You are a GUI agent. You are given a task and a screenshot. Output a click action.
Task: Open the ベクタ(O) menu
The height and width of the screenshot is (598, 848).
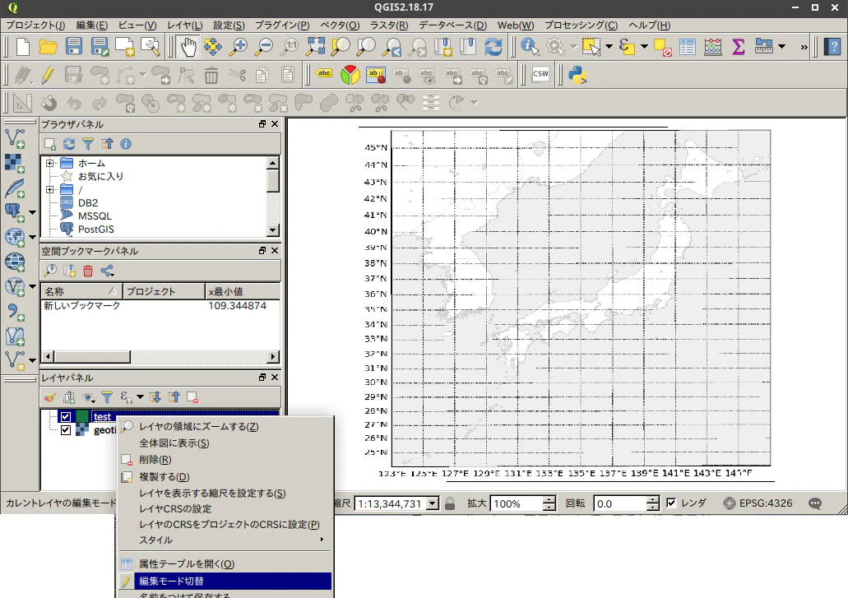click(x=340, y=25)
